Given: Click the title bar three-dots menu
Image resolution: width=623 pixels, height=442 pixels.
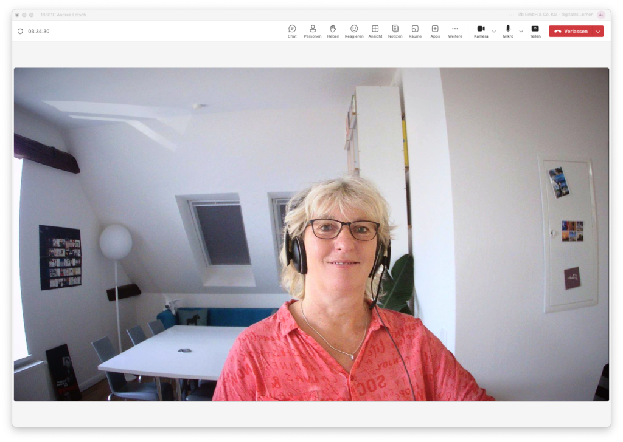Looking at the screenshot, I should [x=512, y=15].
